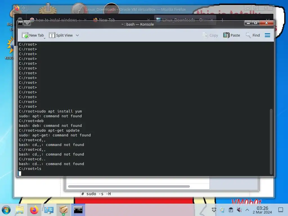This screenshot has width=288, height=216.
Task: Click the Konsole terminal scrollbar
Action: [271, 141]
